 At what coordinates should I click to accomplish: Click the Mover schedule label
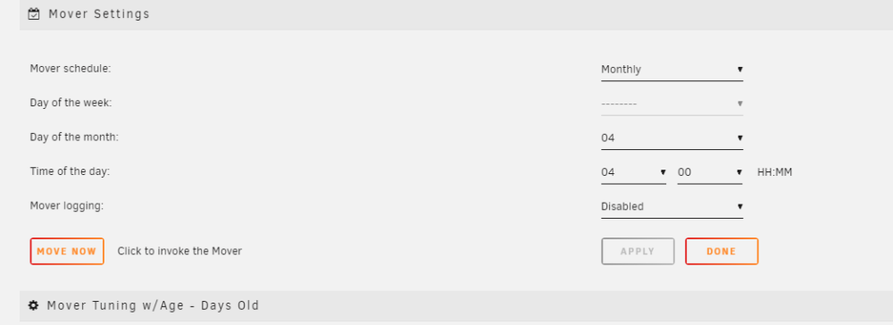pyautogui.click(x=71, y=69)
